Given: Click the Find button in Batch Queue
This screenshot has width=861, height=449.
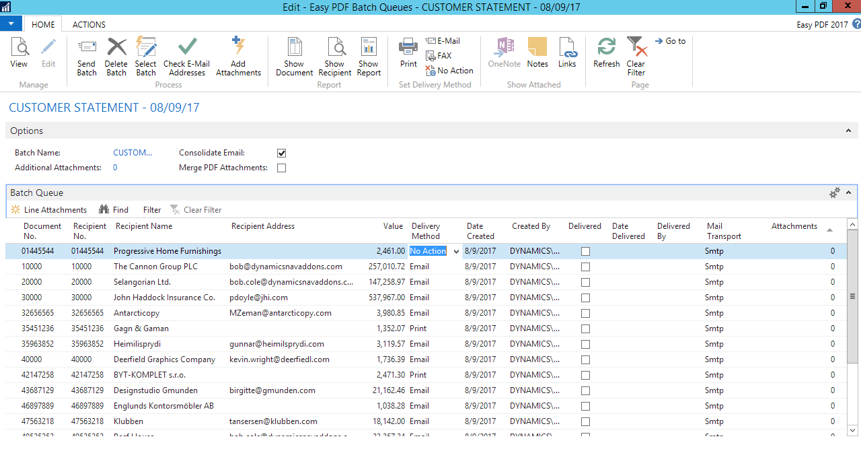Looking at the screenshot, I should 114,209.
